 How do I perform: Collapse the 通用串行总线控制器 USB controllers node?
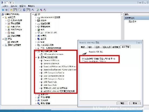click(36, 57)
